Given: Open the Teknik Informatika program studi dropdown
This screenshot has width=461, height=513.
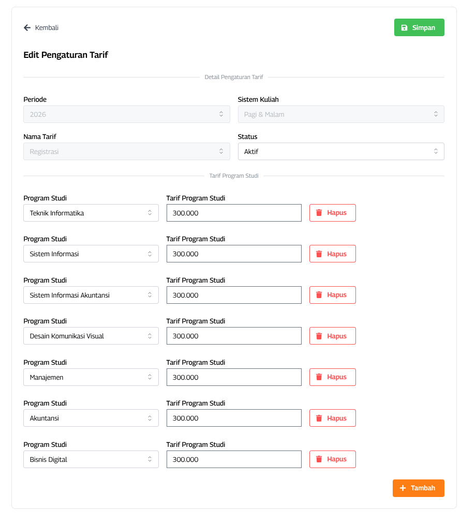Looking at the screenshot, I should coord(91,213).
